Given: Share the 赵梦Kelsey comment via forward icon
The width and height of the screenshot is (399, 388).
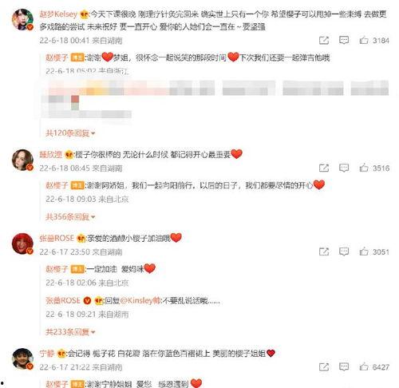Looking at the screenshot, I should pos(324,40).
